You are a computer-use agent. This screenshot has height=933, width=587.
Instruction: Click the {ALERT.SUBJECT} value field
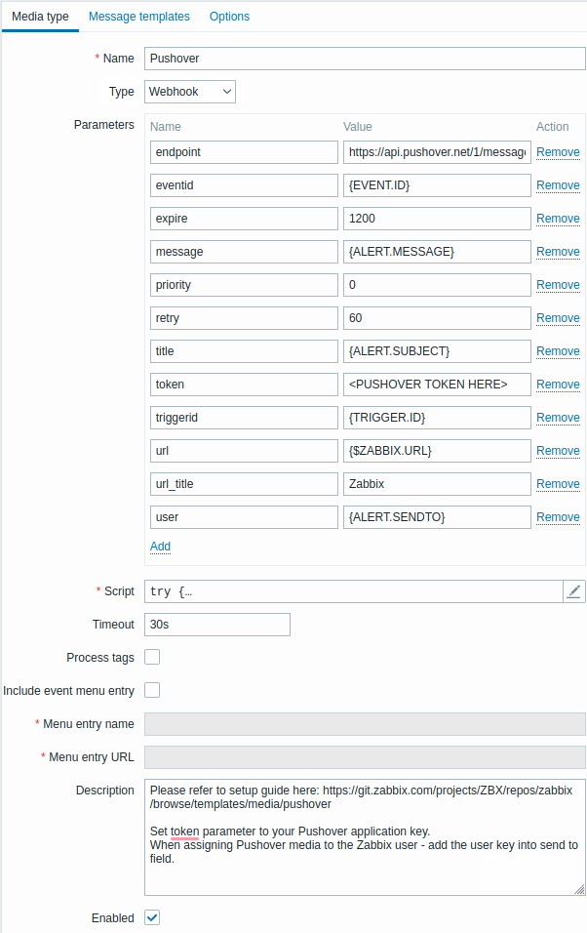click(x=437, y=351)
